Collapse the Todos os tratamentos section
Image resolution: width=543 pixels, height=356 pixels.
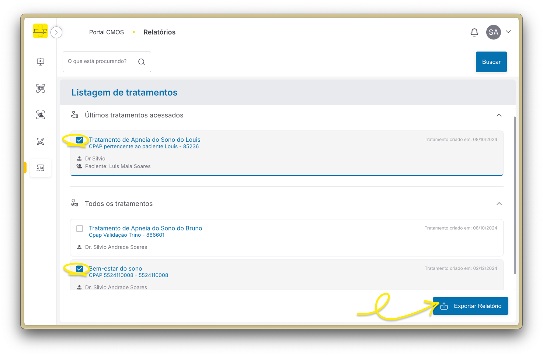(x=499, y=204)
